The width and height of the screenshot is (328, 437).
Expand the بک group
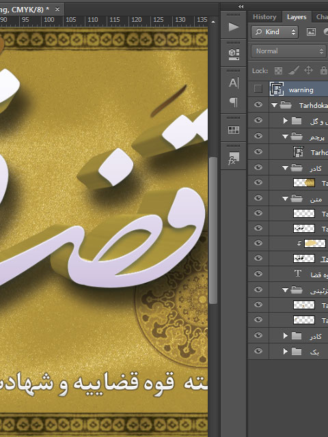[285, 352]
